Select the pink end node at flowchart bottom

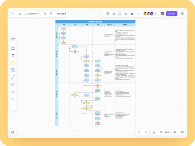(x=98, y=124)
